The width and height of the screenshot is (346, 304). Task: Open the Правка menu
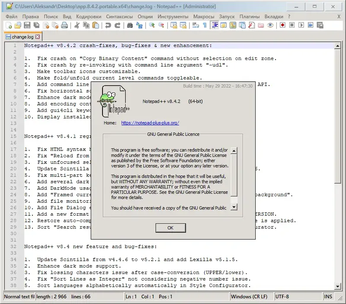(x=30, y=16)
